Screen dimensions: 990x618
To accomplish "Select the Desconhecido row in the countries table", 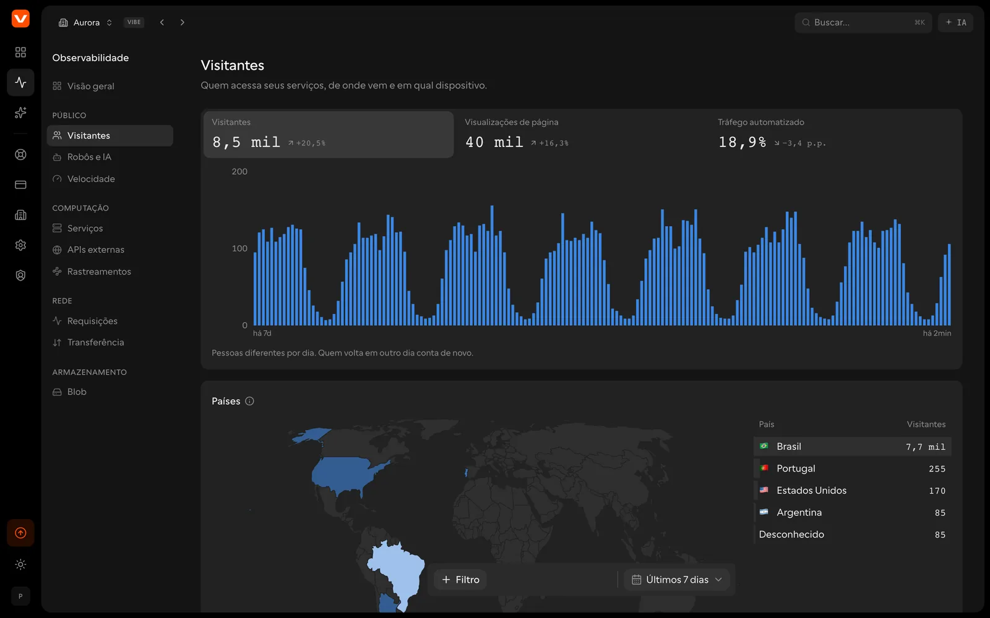I will 852,535.
